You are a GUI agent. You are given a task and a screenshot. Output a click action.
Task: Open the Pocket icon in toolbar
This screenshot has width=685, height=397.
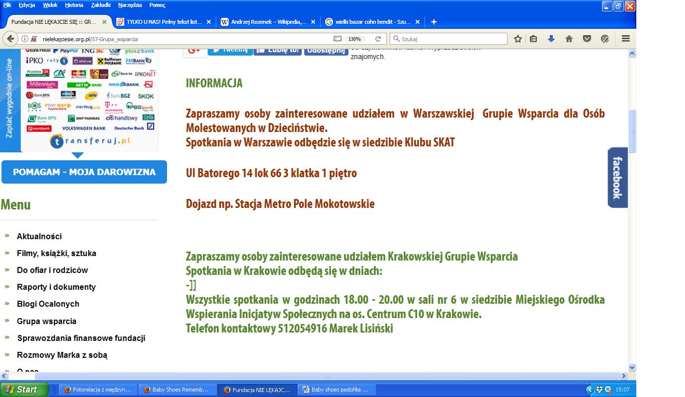coord(587,39)
